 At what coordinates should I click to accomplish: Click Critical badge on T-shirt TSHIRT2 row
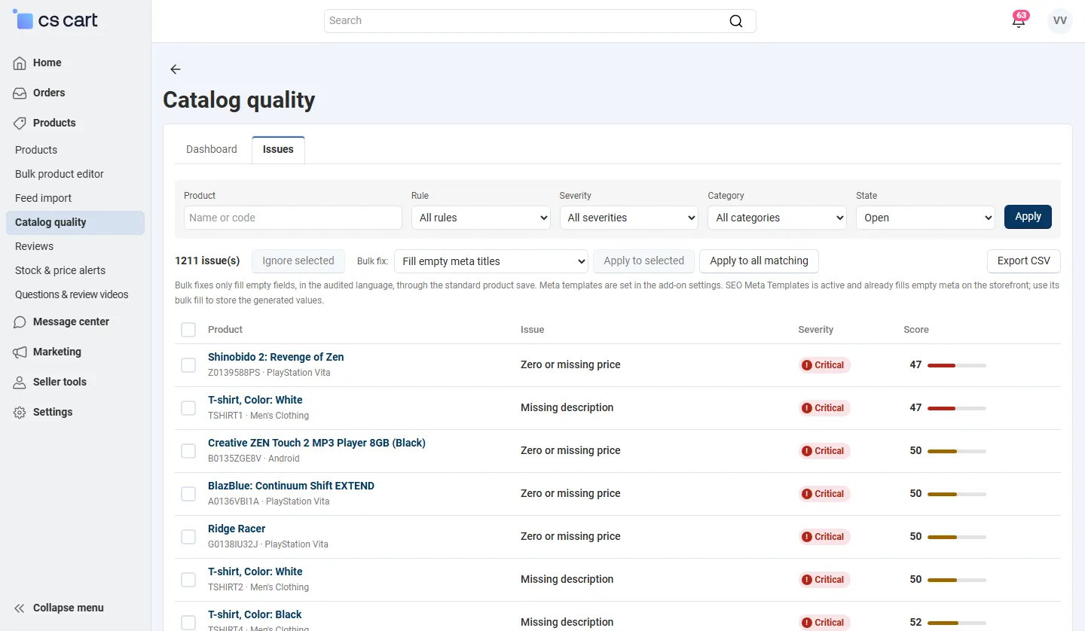coord(824,580)
